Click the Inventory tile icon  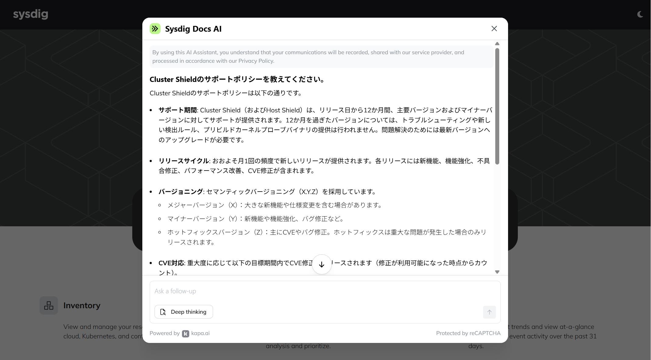(49, 305)
